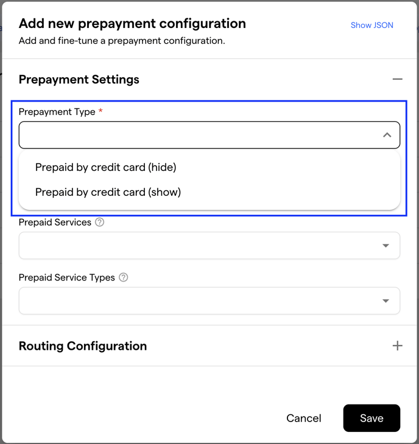Screen dimensions: 419x444
Task: Click the Prepaid Service Types field label
Action: (x=66, y=277)
